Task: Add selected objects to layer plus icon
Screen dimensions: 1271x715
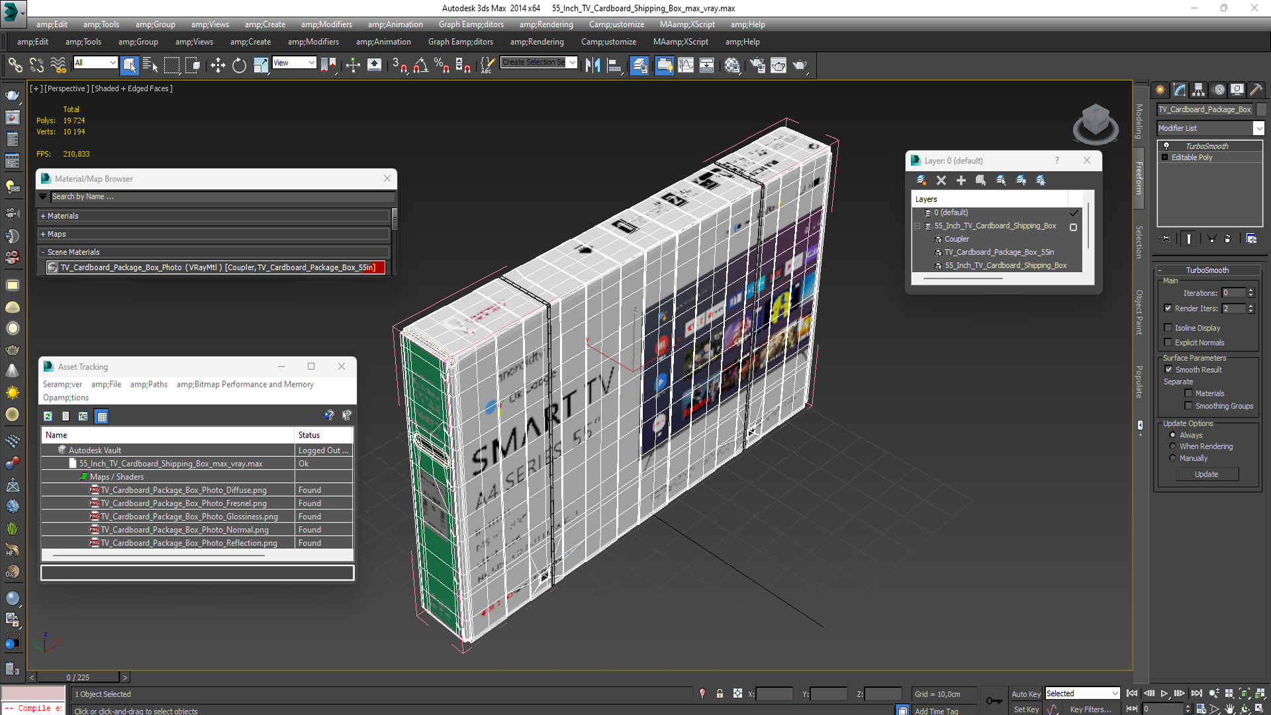Action: pyautogui.click(x=961, y=180)
